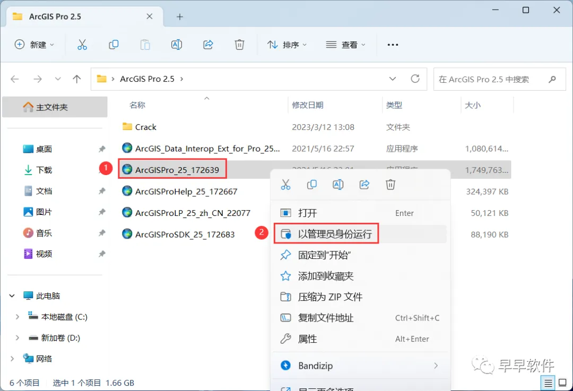Screen dimensions: 573x391
Task: Open the Bandizip submenu arrow
Action: (436, 366)
